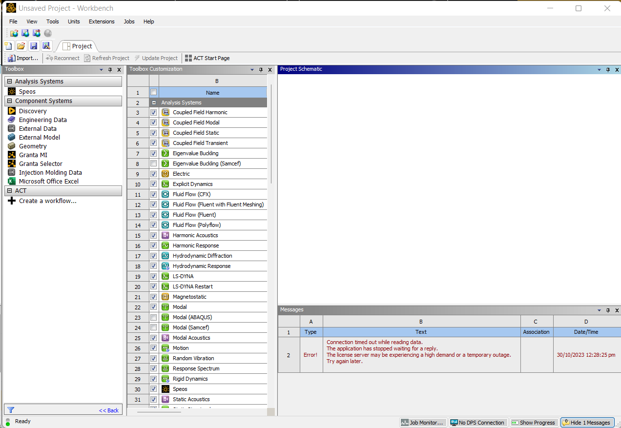
Task: Close the Messages panel
Action: (x=617, y=310)
